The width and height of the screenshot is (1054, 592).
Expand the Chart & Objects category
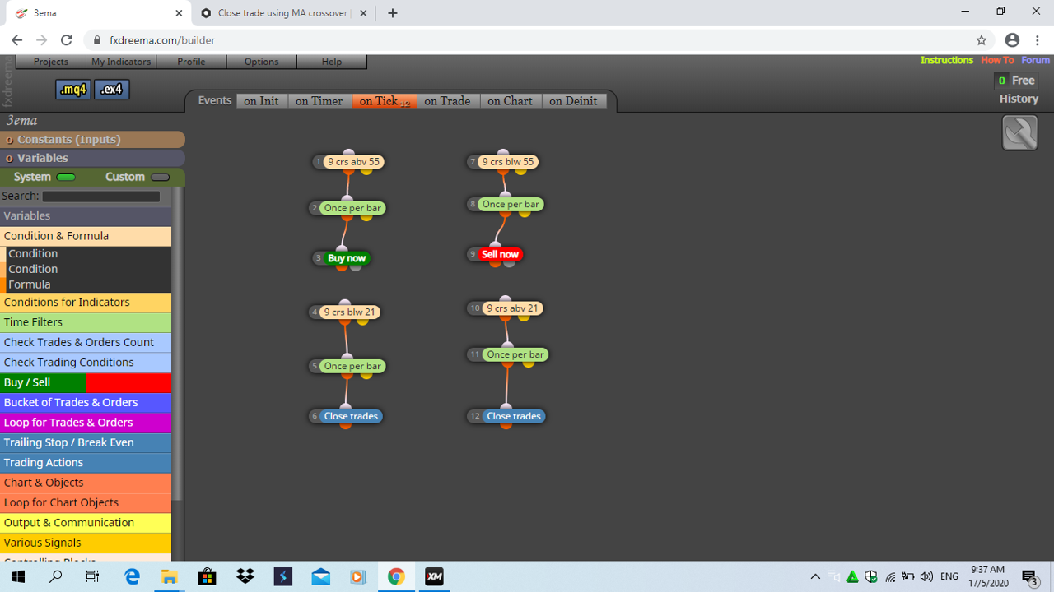tap(86, 483)
